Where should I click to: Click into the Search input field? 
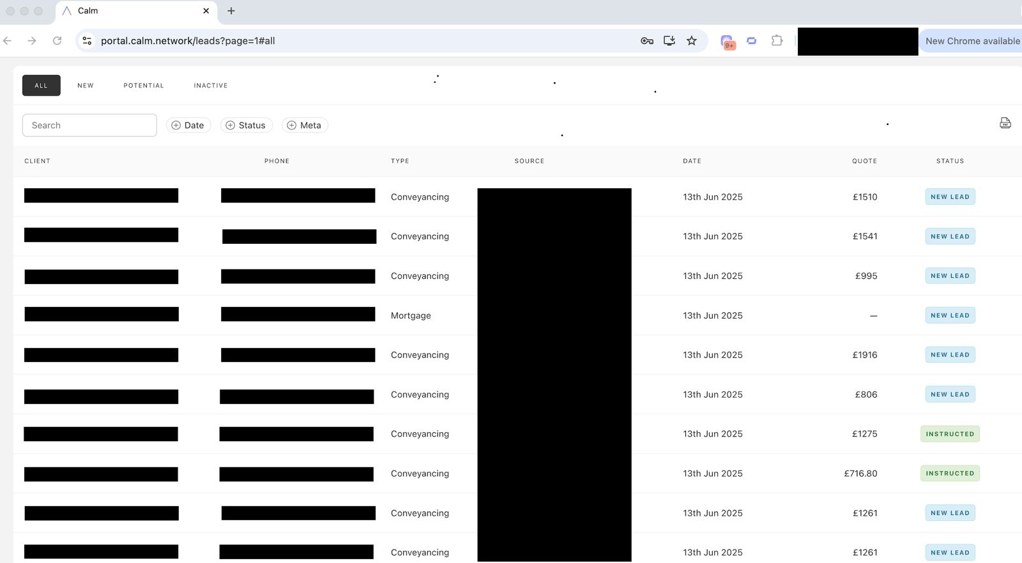[89, 125]
